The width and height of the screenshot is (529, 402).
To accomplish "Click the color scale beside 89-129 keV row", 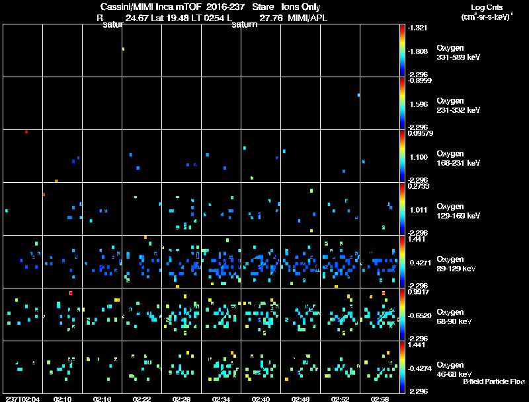I will (x=402, y=261).
